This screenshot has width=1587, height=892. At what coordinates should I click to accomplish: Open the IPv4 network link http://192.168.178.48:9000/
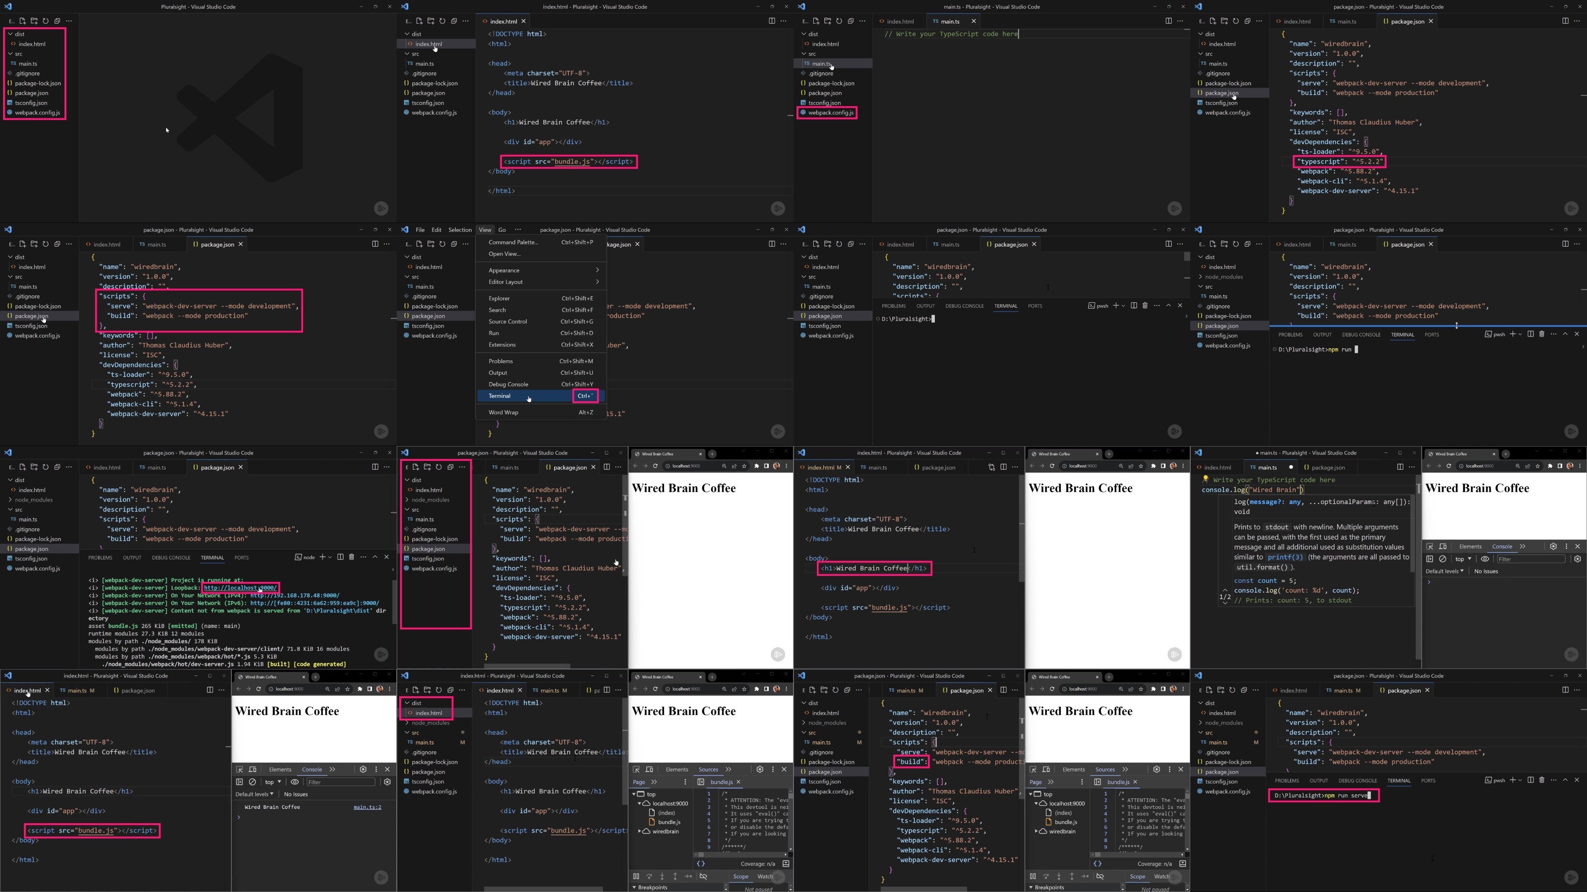click(x=295, y=595)
